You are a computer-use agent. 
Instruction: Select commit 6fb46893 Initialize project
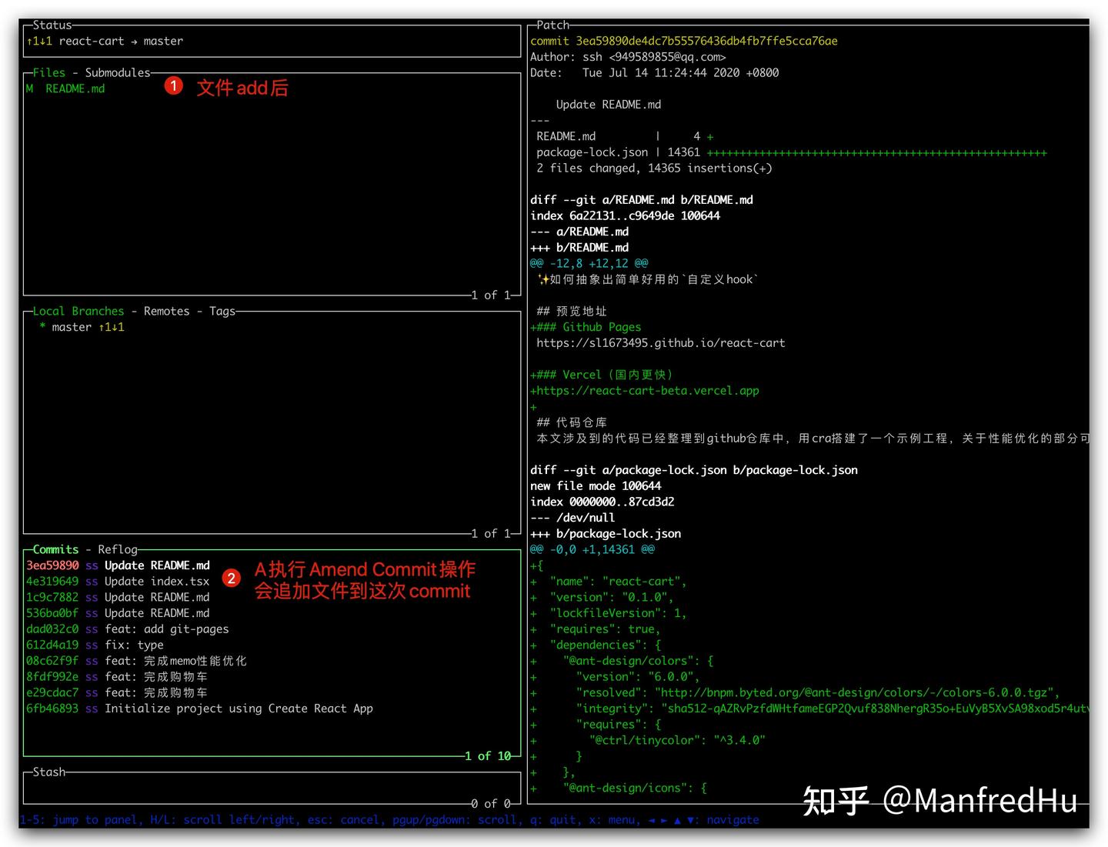point(199,709)
